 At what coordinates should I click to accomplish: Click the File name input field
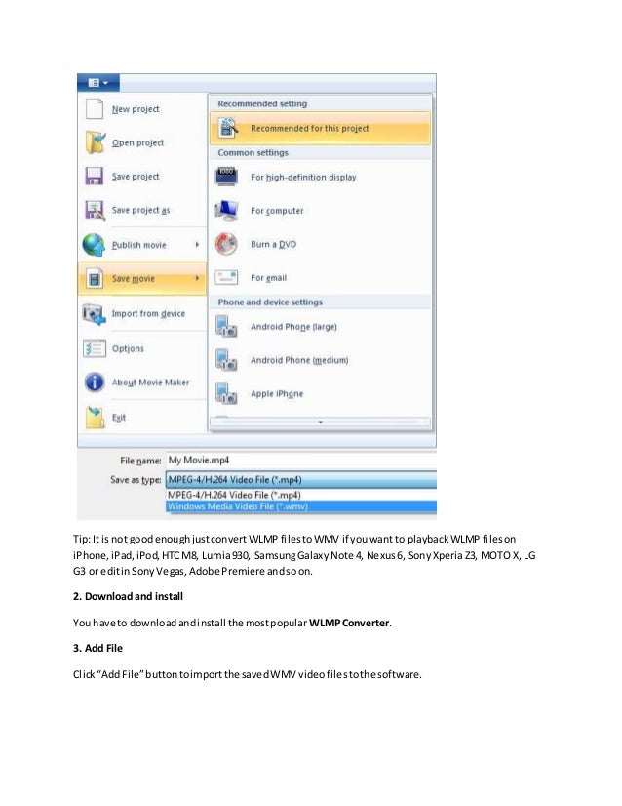click(301, 460)
